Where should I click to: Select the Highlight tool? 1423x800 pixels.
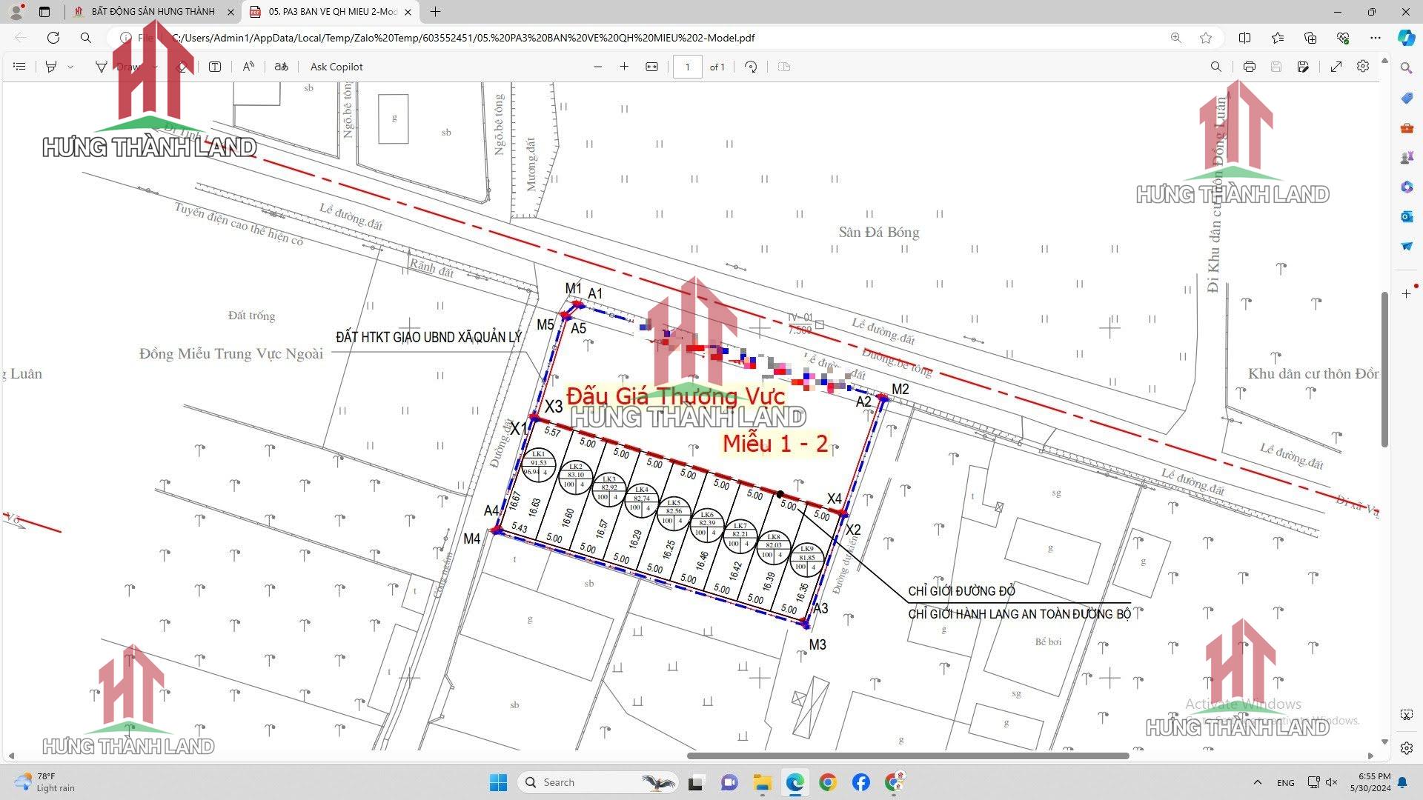[x=51, y=67]
